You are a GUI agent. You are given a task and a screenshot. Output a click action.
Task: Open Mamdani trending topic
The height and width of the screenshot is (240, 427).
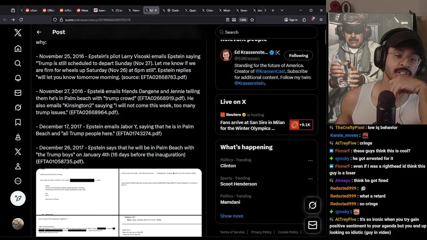pos(230,202)
